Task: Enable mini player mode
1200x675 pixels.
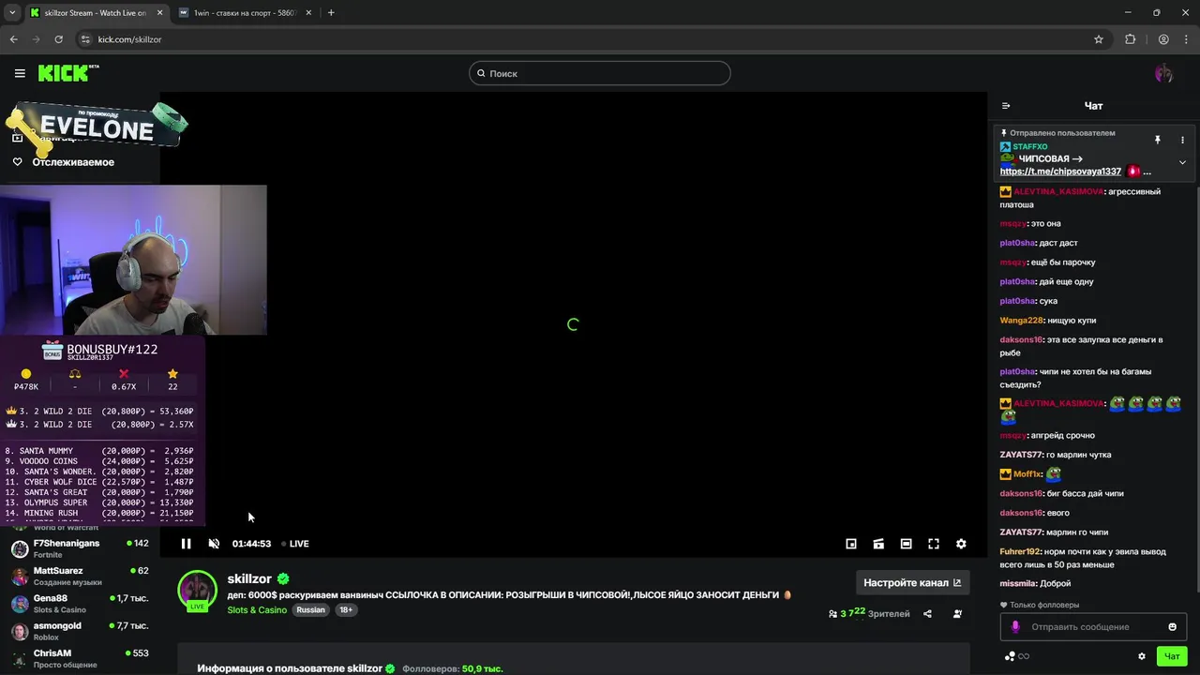Action: click(x=851, y=544)
